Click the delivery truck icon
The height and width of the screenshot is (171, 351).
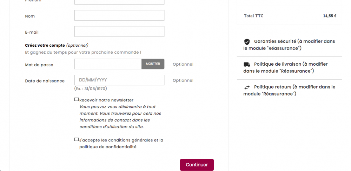tap(247, 64)
